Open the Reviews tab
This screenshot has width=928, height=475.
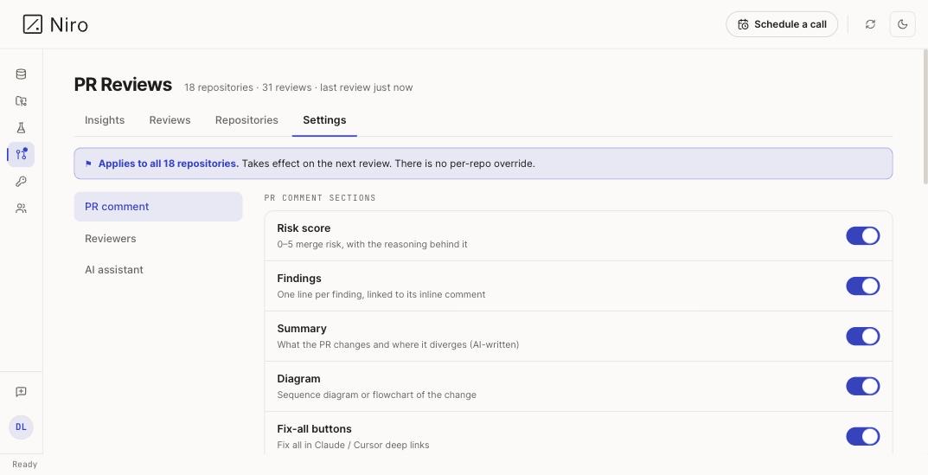[x=170, y=120]
